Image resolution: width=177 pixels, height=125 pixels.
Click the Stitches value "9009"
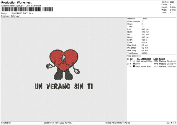pos(172,2)
